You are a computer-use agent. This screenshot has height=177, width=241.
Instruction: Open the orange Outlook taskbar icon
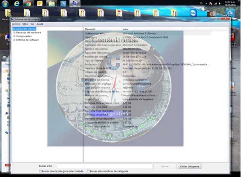pyautogui.click(x=40, y=4)
